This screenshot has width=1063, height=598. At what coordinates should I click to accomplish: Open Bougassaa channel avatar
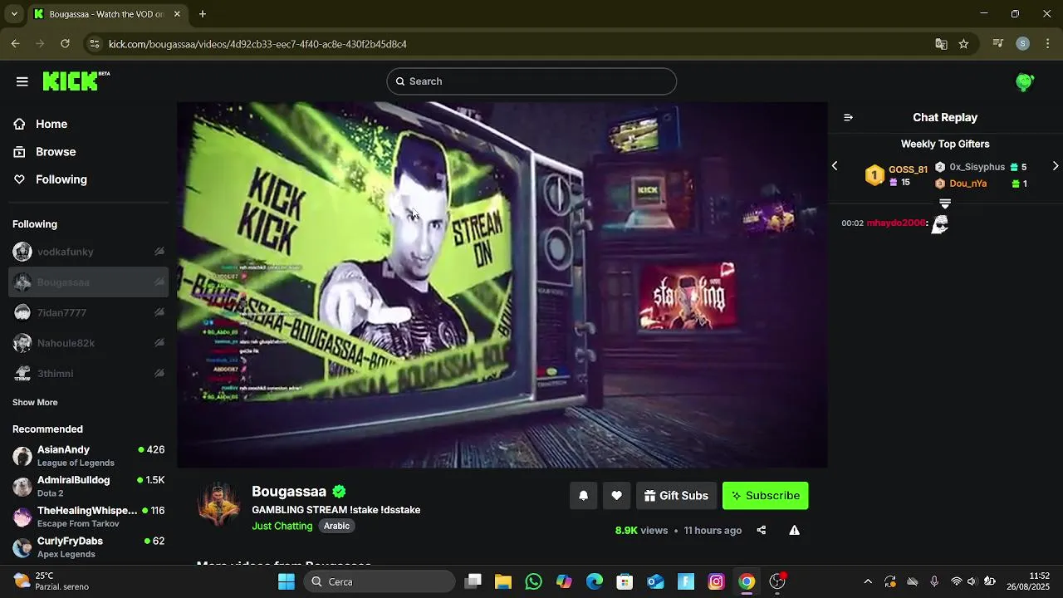pyautogui.click(x=218, y=503)
